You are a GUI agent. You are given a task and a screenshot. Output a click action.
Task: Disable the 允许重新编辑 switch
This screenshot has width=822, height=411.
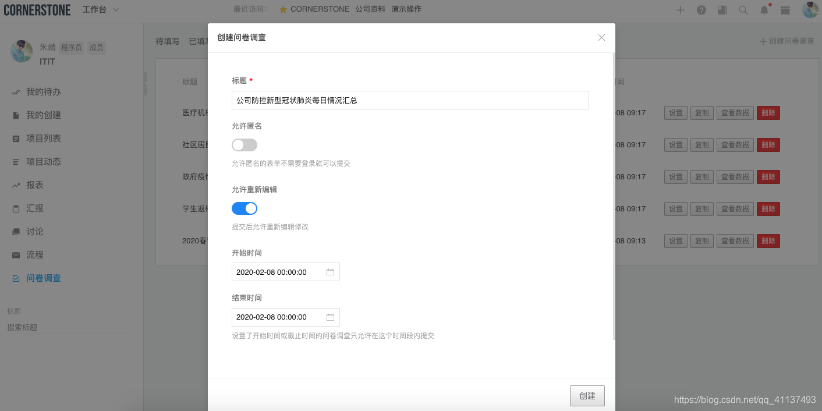click(245, 208)
